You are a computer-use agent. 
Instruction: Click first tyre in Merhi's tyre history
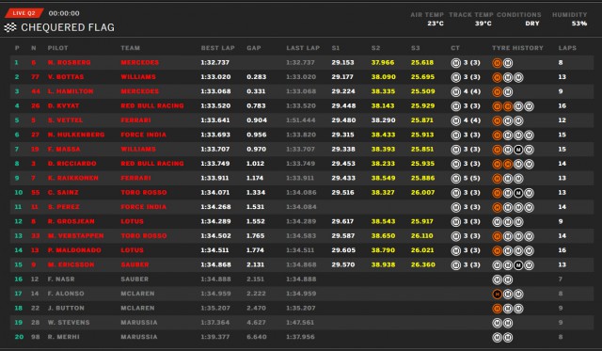click(x=498, y=337)
